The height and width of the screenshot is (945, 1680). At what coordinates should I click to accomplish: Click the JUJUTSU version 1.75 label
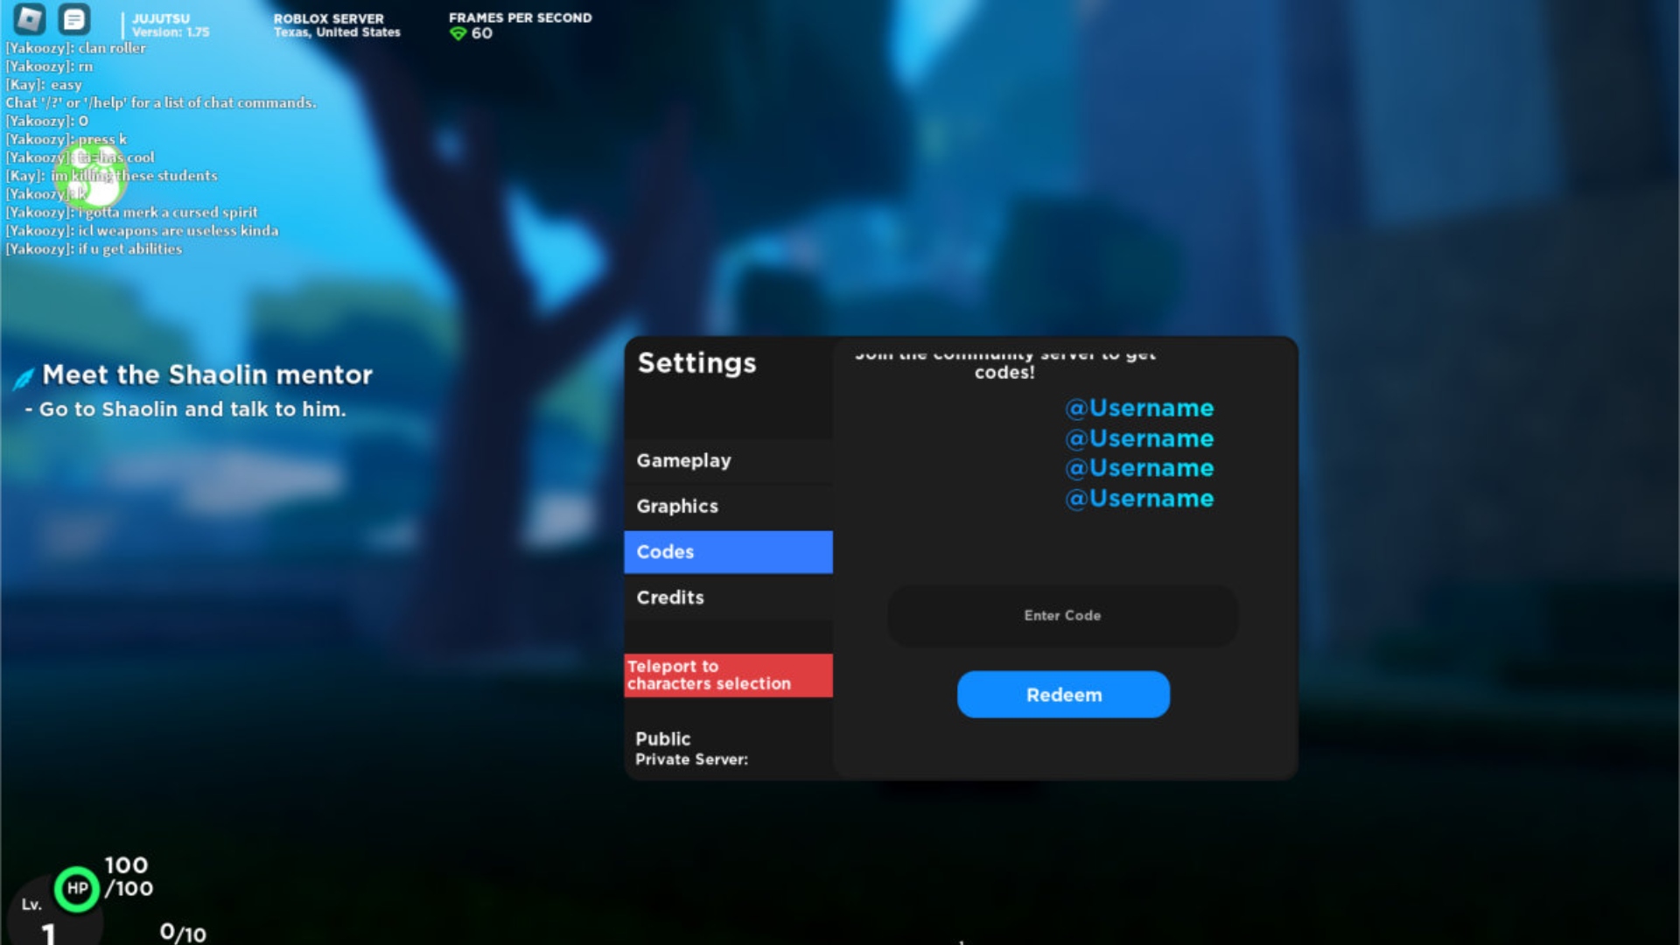tap(171, 25)
